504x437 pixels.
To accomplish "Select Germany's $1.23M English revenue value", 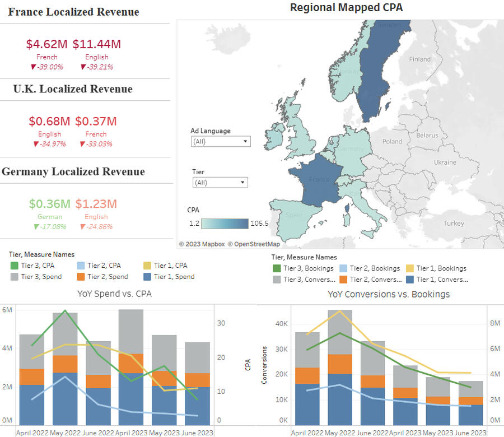I will point(96,204).
